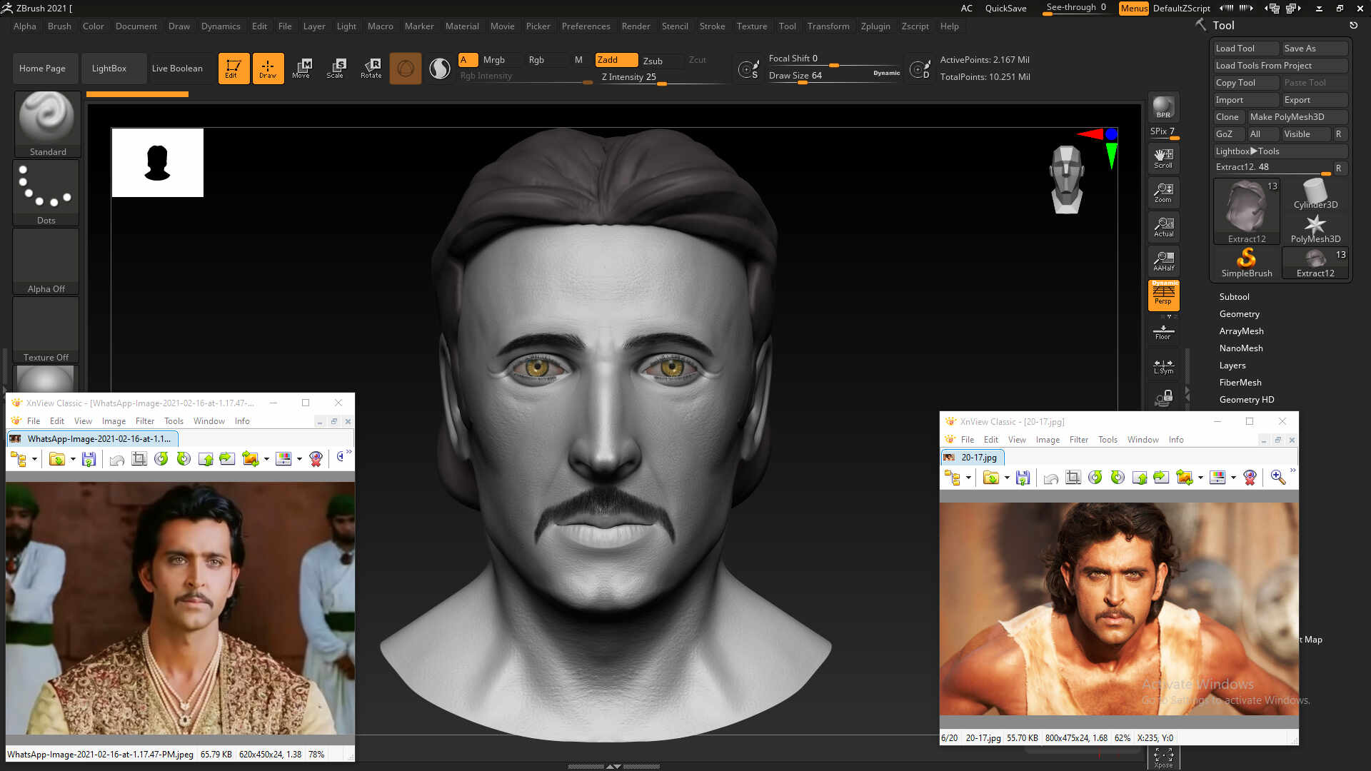This screenshot has width=1371, height=771.
Task: Open the Zplugin menu
Action: click(x=875, y=26)
